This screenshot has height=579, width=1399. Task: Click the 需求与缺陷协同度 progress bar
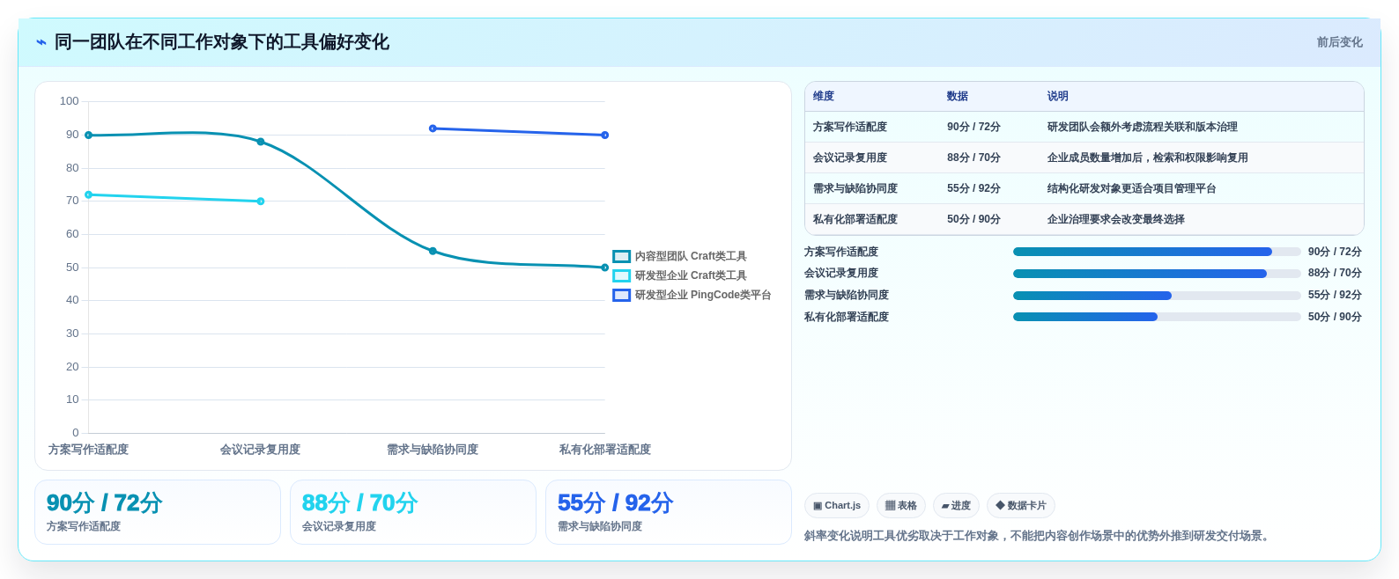click(1157, 296)
